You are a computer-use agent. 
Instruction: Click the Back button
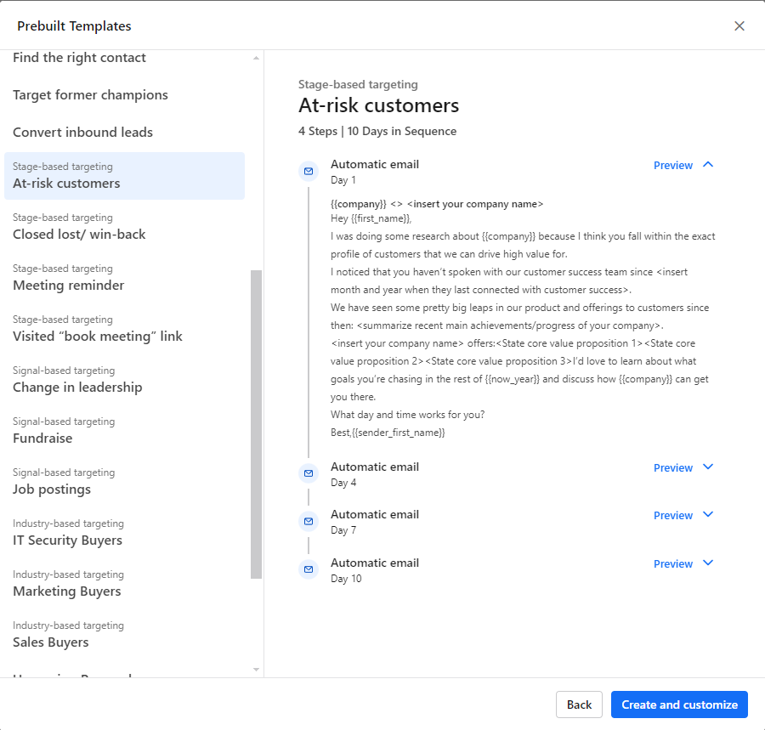[579, 705]
